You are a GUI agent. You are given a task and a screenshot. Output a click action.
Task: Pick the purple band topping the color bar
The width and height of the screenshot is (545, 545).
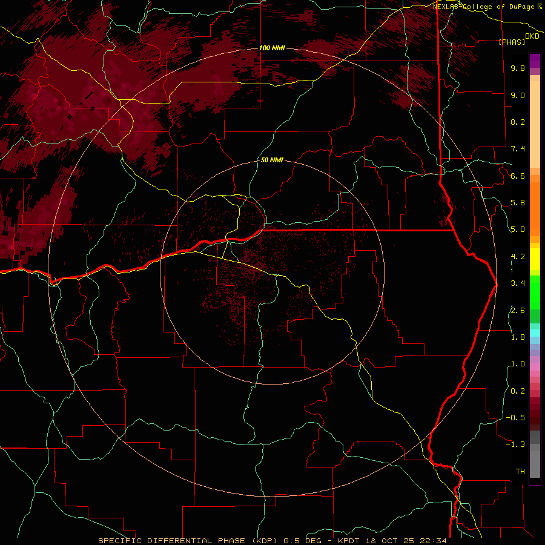click(x=535, y=61)
